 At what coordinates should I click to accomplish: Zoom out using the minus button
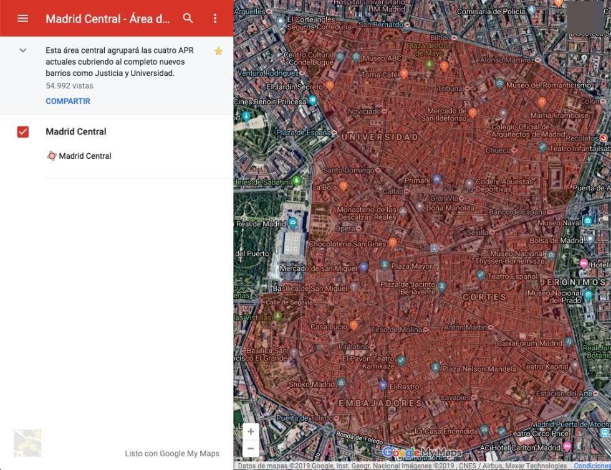(x=250, y=448)
